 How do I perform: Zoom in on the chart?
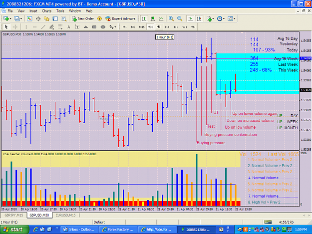click(x=171, y=18)
